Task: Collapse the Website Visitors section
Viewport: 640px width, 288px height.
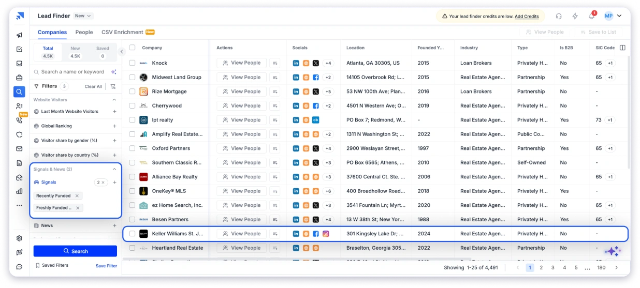Action: coord(114,100)
